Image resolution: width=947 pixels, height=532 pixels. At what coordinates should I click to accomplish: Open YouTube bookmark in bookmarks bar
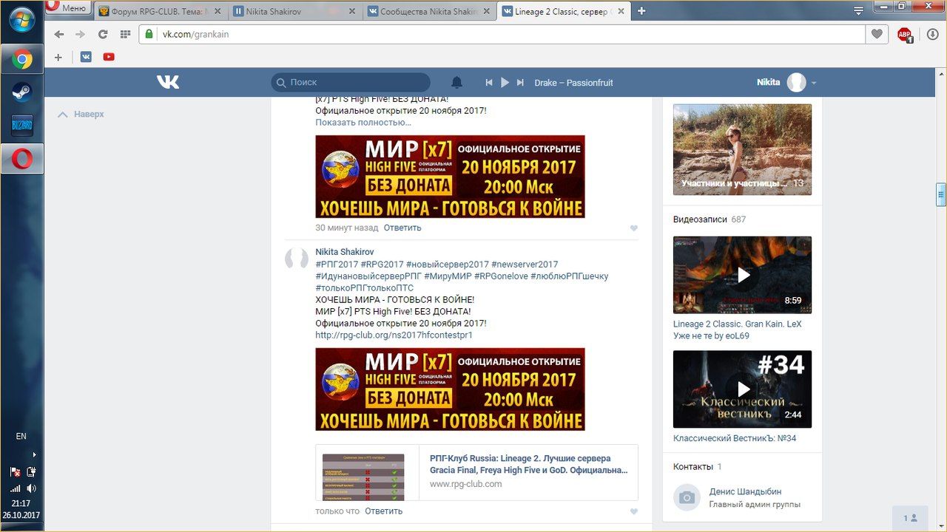[109, 57]
